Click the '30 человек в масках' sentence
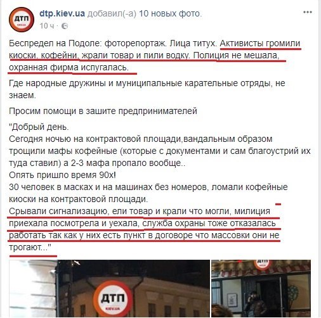This screenshot has width=321, height=318. click(148, 193)
